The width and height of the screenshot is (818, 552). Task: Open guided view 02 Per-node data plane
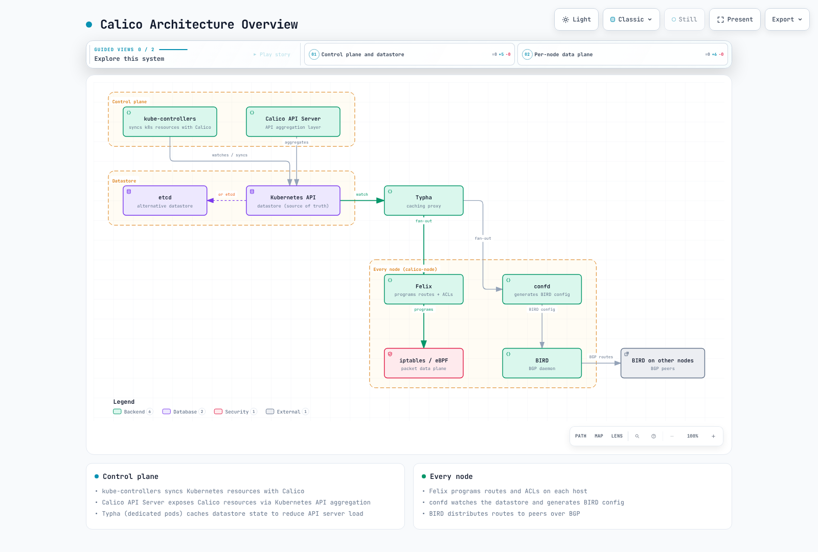[x=623, y=54]
